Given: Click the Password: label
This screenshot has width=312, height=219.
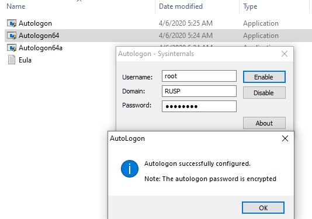Looking at the screenshot, I should [x=137, y=105].
